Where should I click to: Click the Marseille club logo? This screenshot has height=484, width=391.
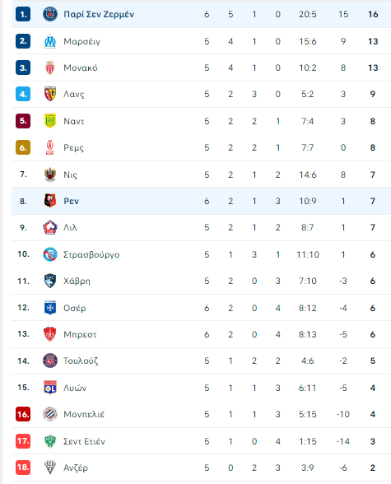(50, 41)
